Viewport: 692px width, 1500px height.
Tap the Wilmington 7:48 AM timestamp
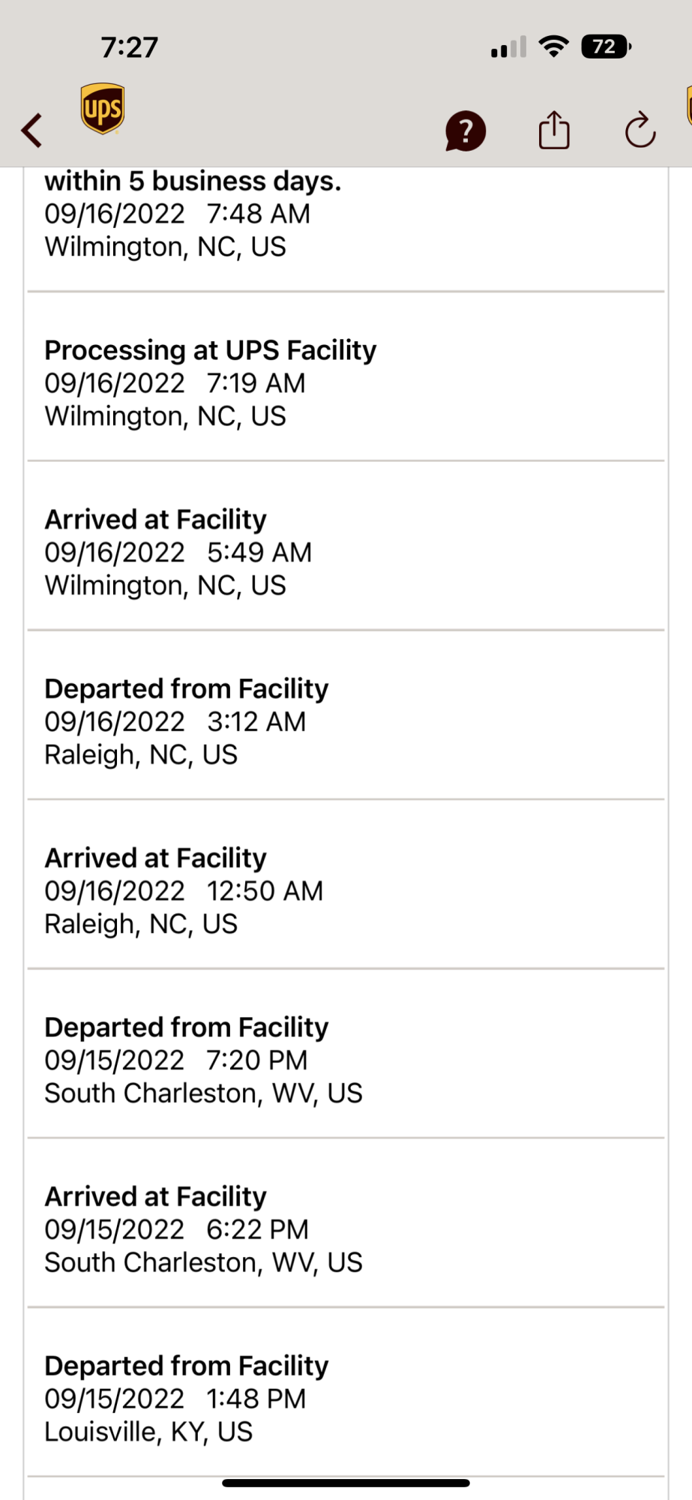[x=177, y=214]
